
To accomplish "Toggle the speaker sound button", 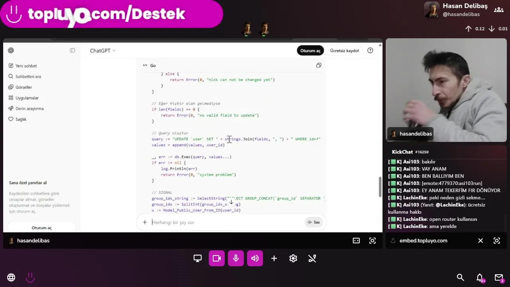I will pyautogui.click(x=255, y=258).
